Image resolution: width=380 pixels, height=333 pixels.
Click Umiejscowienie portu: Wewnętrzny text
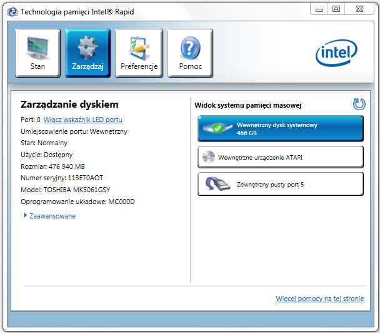click(x=74, y=131)
